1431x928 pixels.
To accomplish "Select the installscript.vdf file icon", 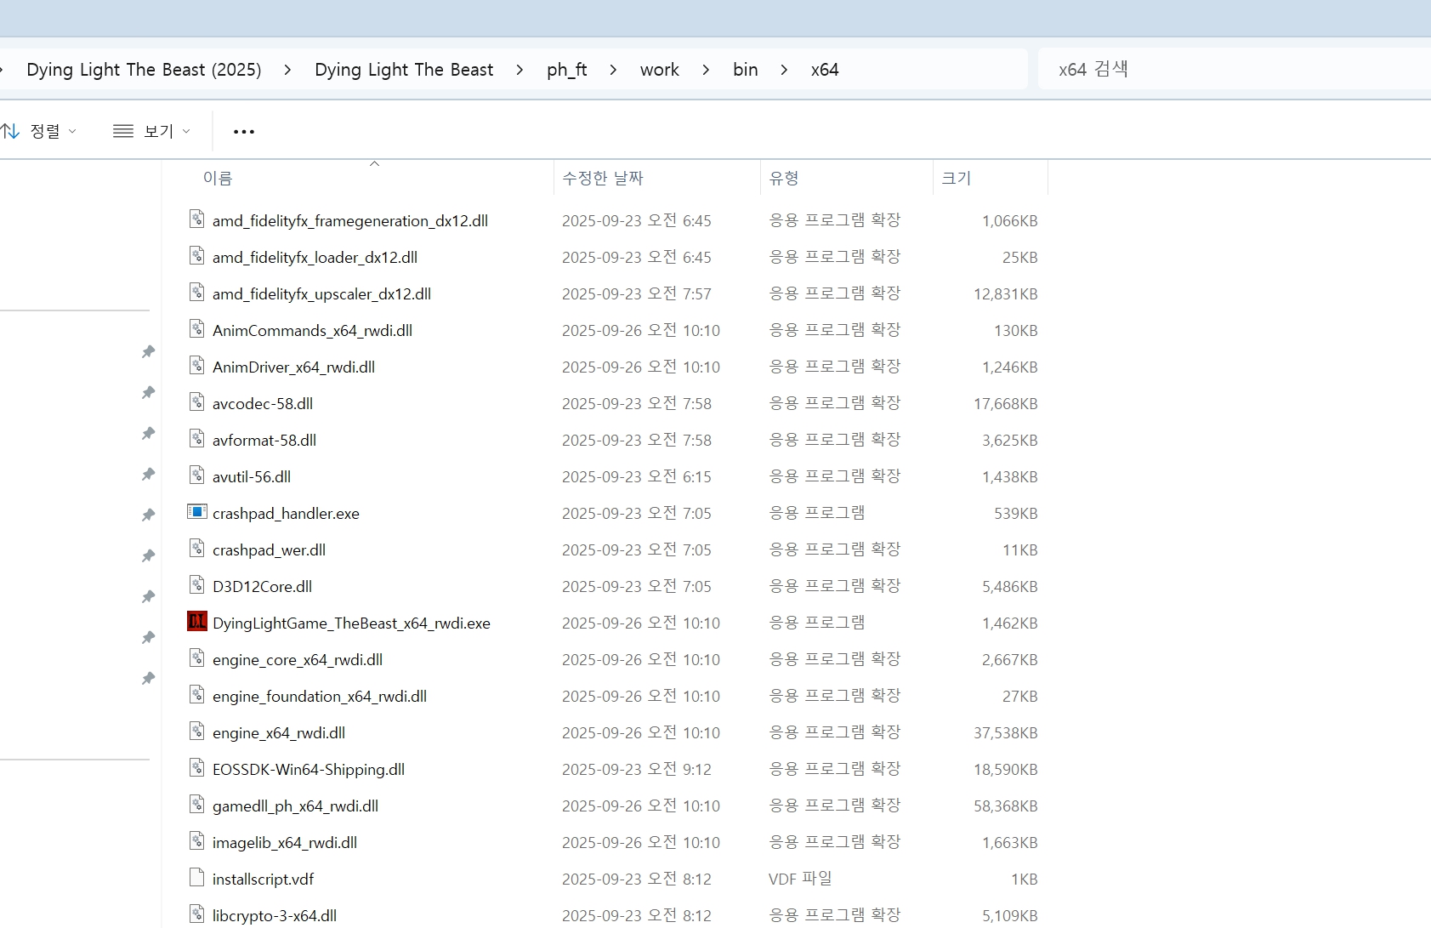I will [x=197, y=878].
